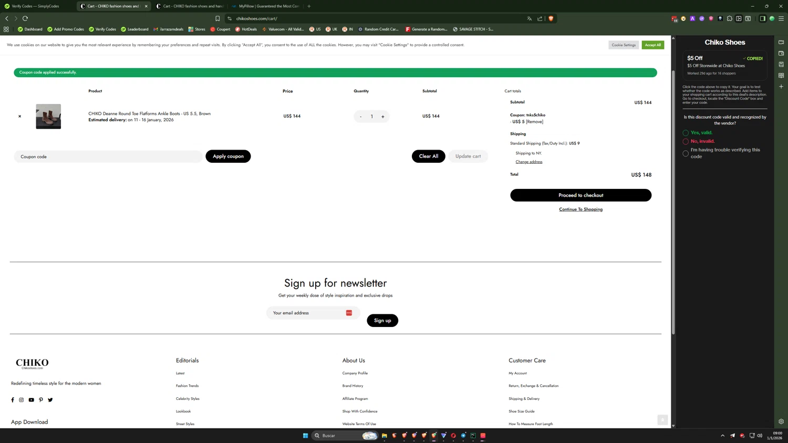Open CHIKO YouTube social icon
788x443 pixels.
(x=31, y=400)
